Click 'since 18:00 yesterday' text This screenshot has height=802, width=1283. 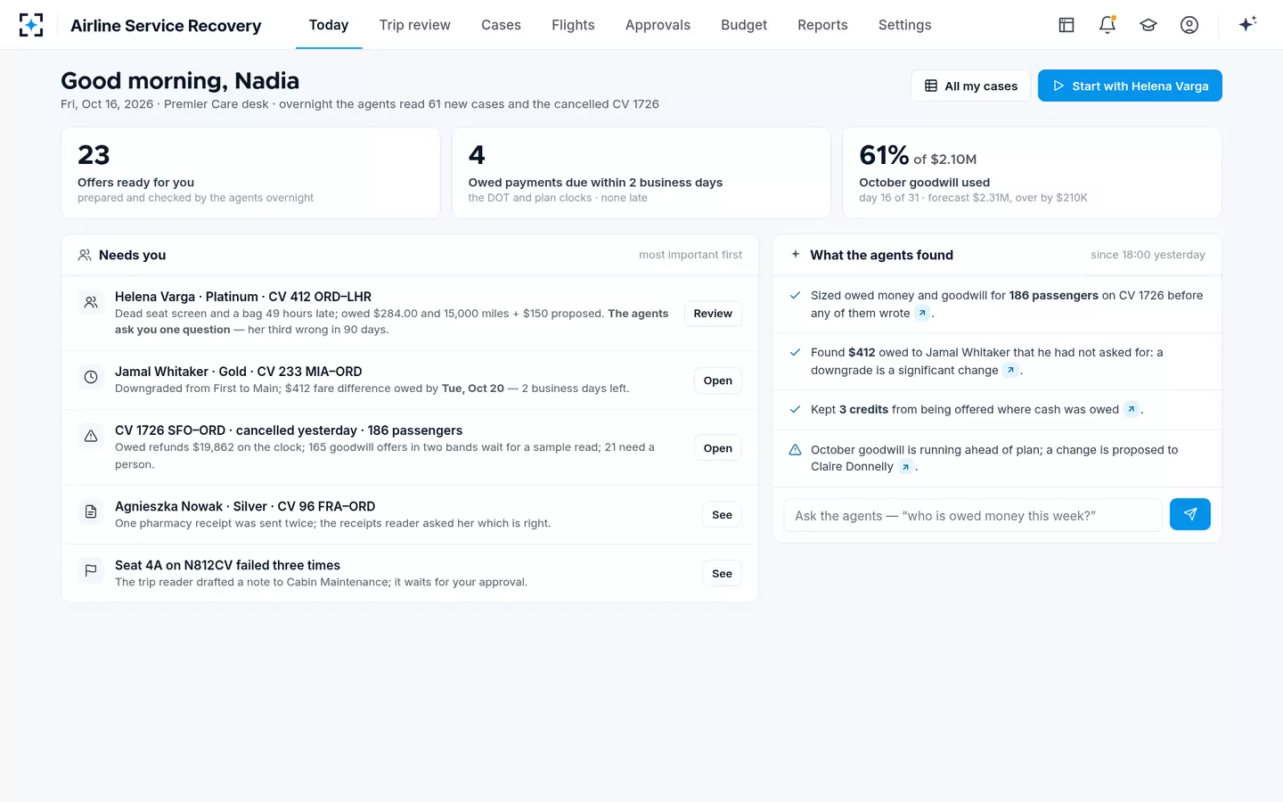1148,255
